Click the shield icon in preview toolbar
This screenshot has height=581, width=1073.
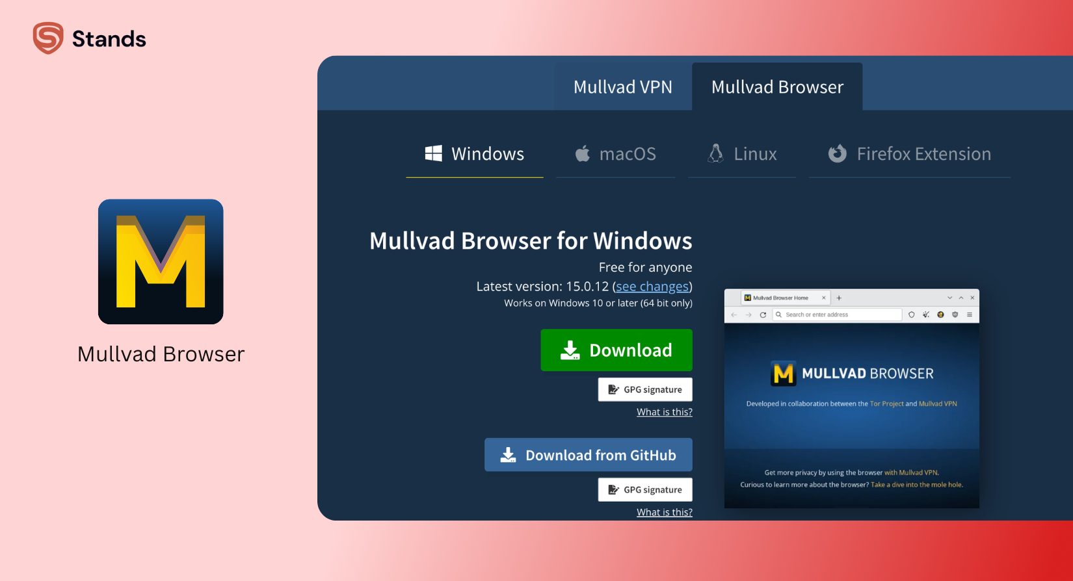coord(912,315)
